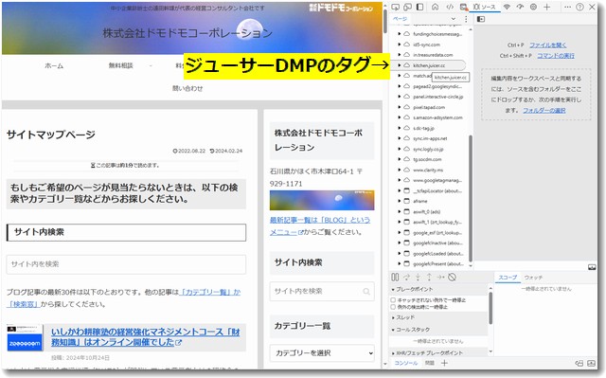Open the 問題 drawer tab

pos(429,363)
